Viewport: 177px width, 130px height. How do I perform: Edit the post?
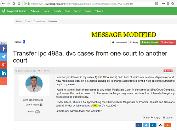click(x=147, y=118)
